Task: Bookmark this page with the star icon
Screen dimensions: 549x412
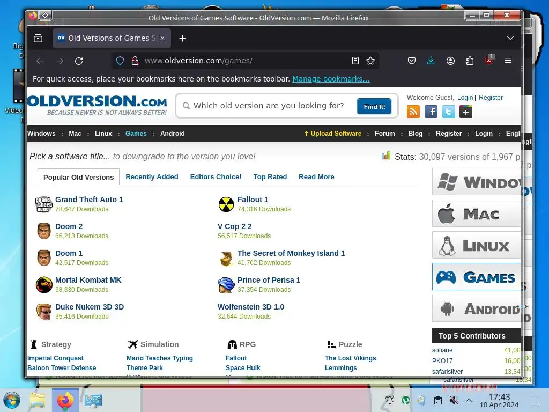Action: (x=370, y=61)
